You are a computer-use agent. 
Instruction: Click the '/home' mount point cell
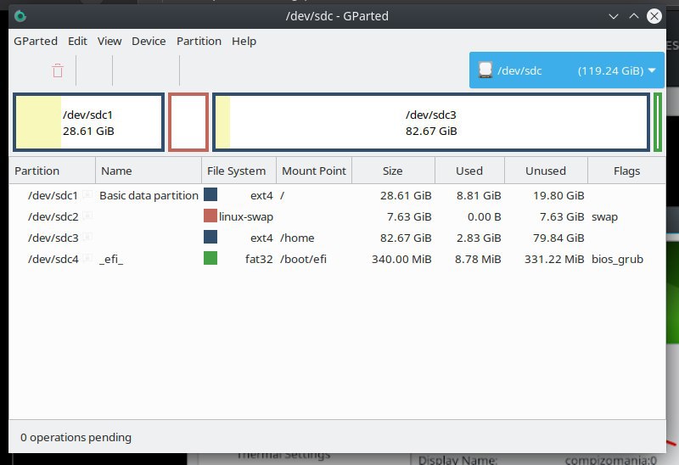coord(297,238)
